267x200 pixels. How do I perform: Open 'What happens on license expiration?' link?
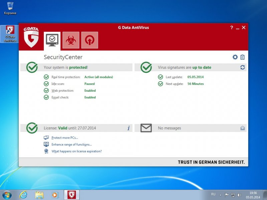click(x=77, y=151)
